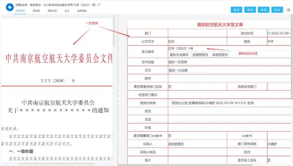Click the 重新生成编号 button

coord(179,55)
